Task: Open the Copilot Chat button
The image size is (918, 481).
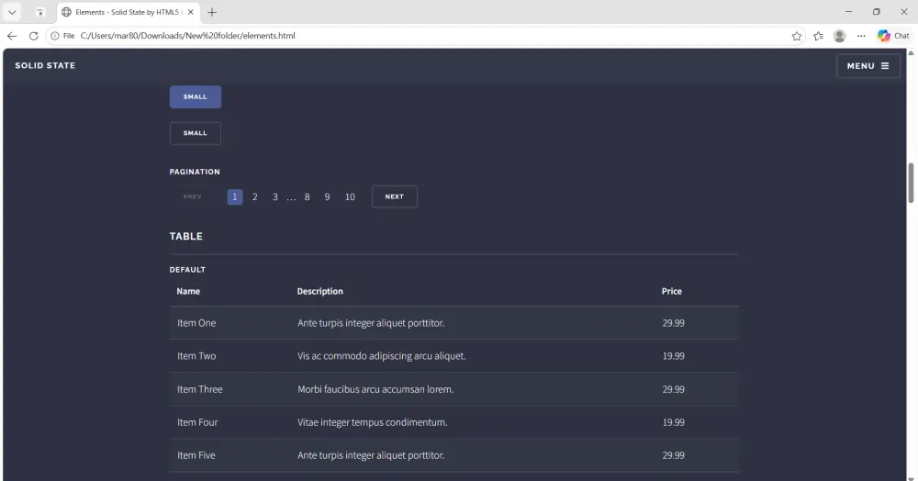Action: pyautogui.click(x=893, y=36)
